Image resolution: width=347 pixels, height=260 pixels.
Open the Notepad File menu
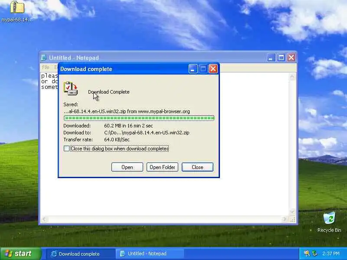pyautogui.click(x=46, y=67)
